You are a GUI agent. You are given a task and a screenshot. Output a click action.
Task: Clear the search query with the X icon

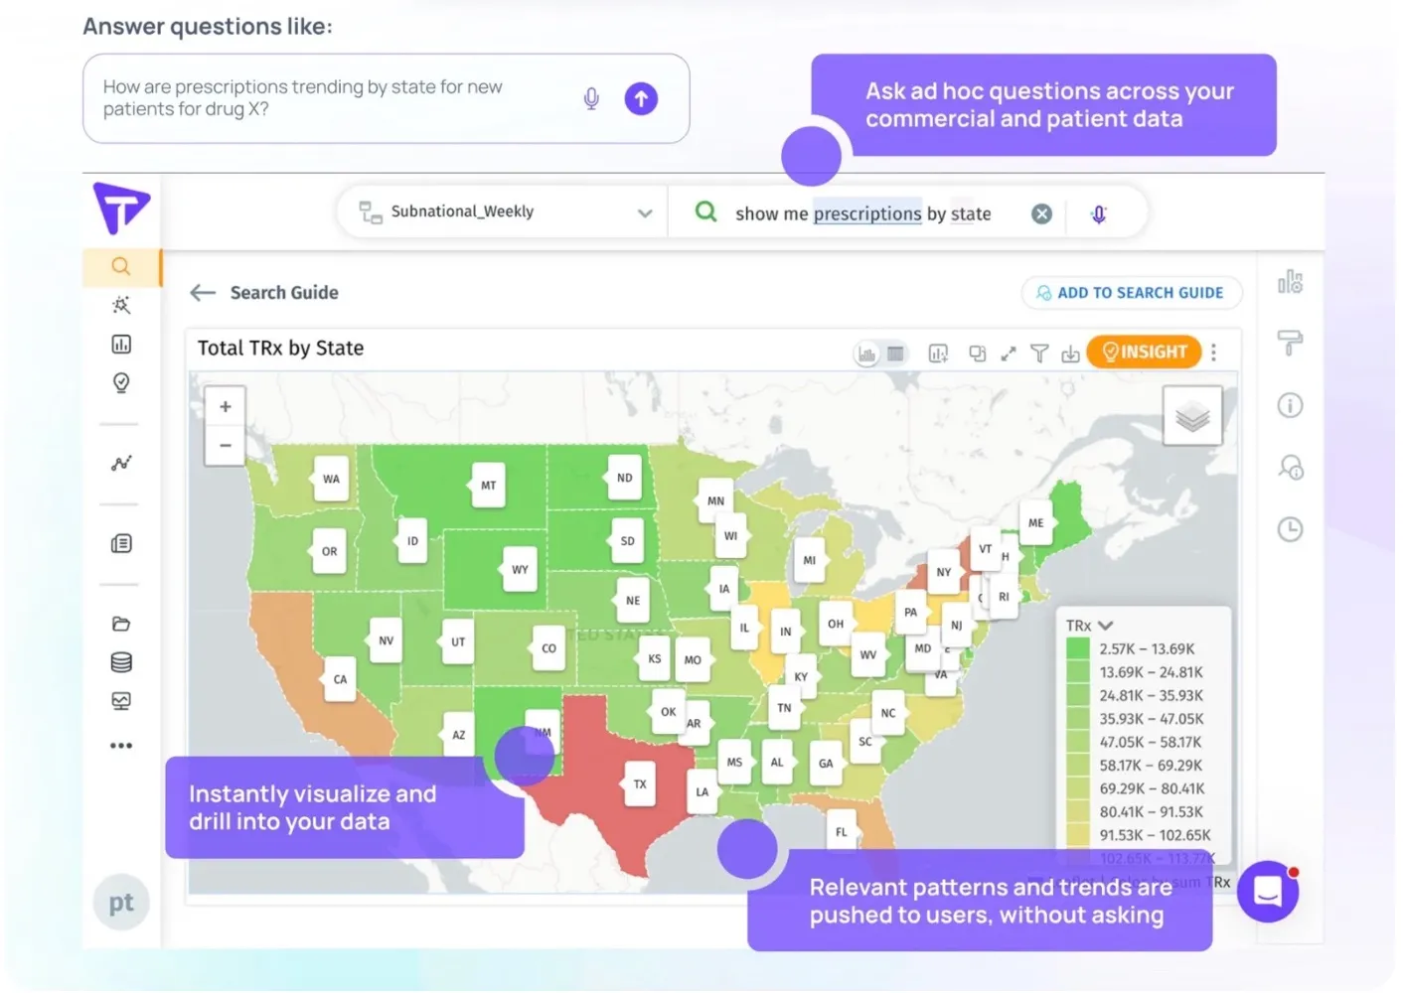point(1041,213)
